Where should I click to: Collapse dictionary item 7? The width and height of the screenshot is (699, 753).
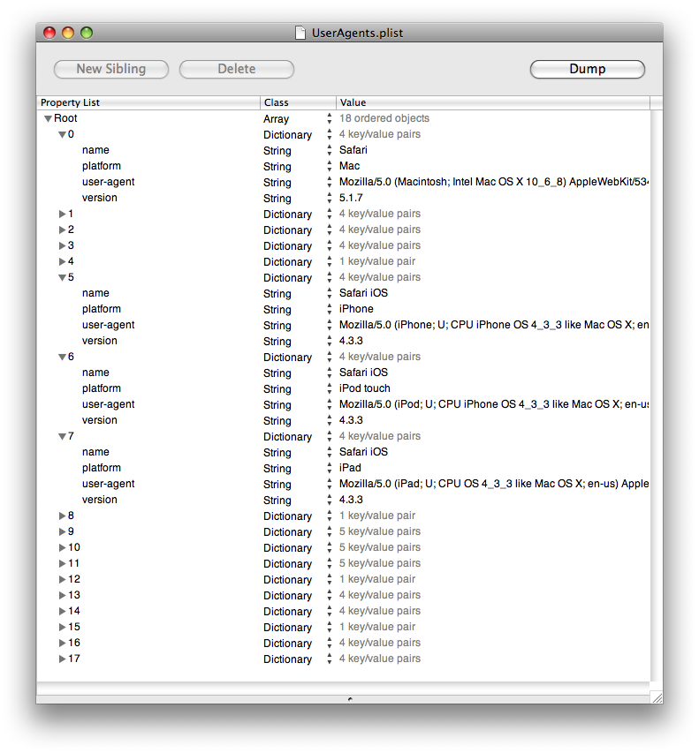coord(63,437)
